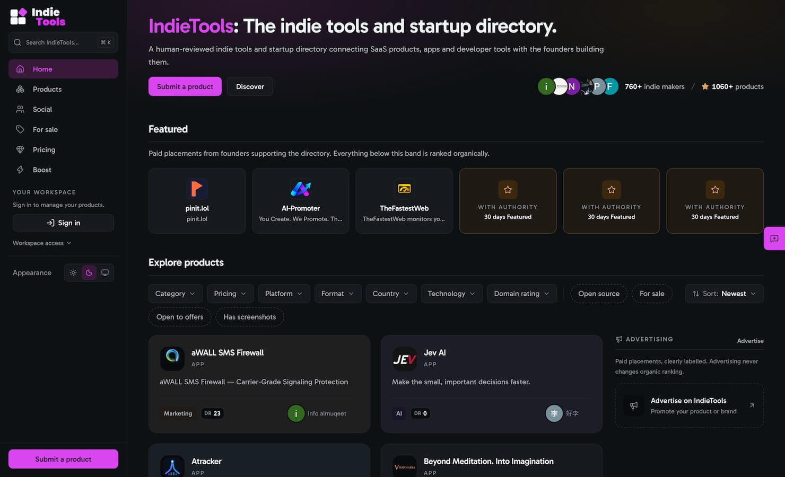Open the Atracker title

pyautogui.click(x=206, y=461)
